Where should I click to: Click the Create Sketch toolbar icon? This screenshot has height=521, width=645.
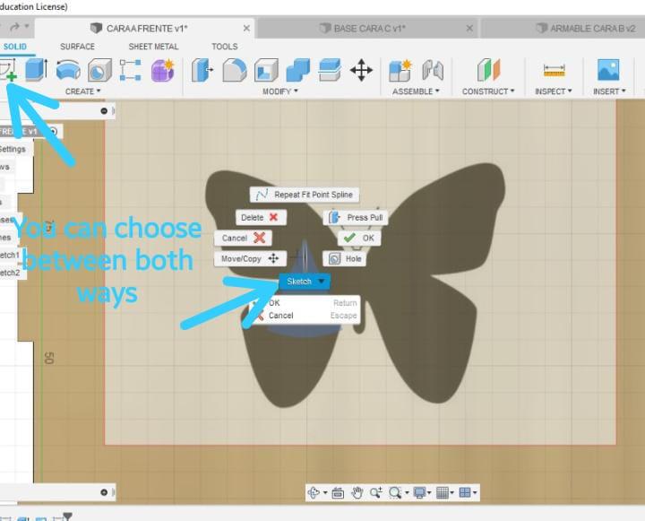point(7,70)
